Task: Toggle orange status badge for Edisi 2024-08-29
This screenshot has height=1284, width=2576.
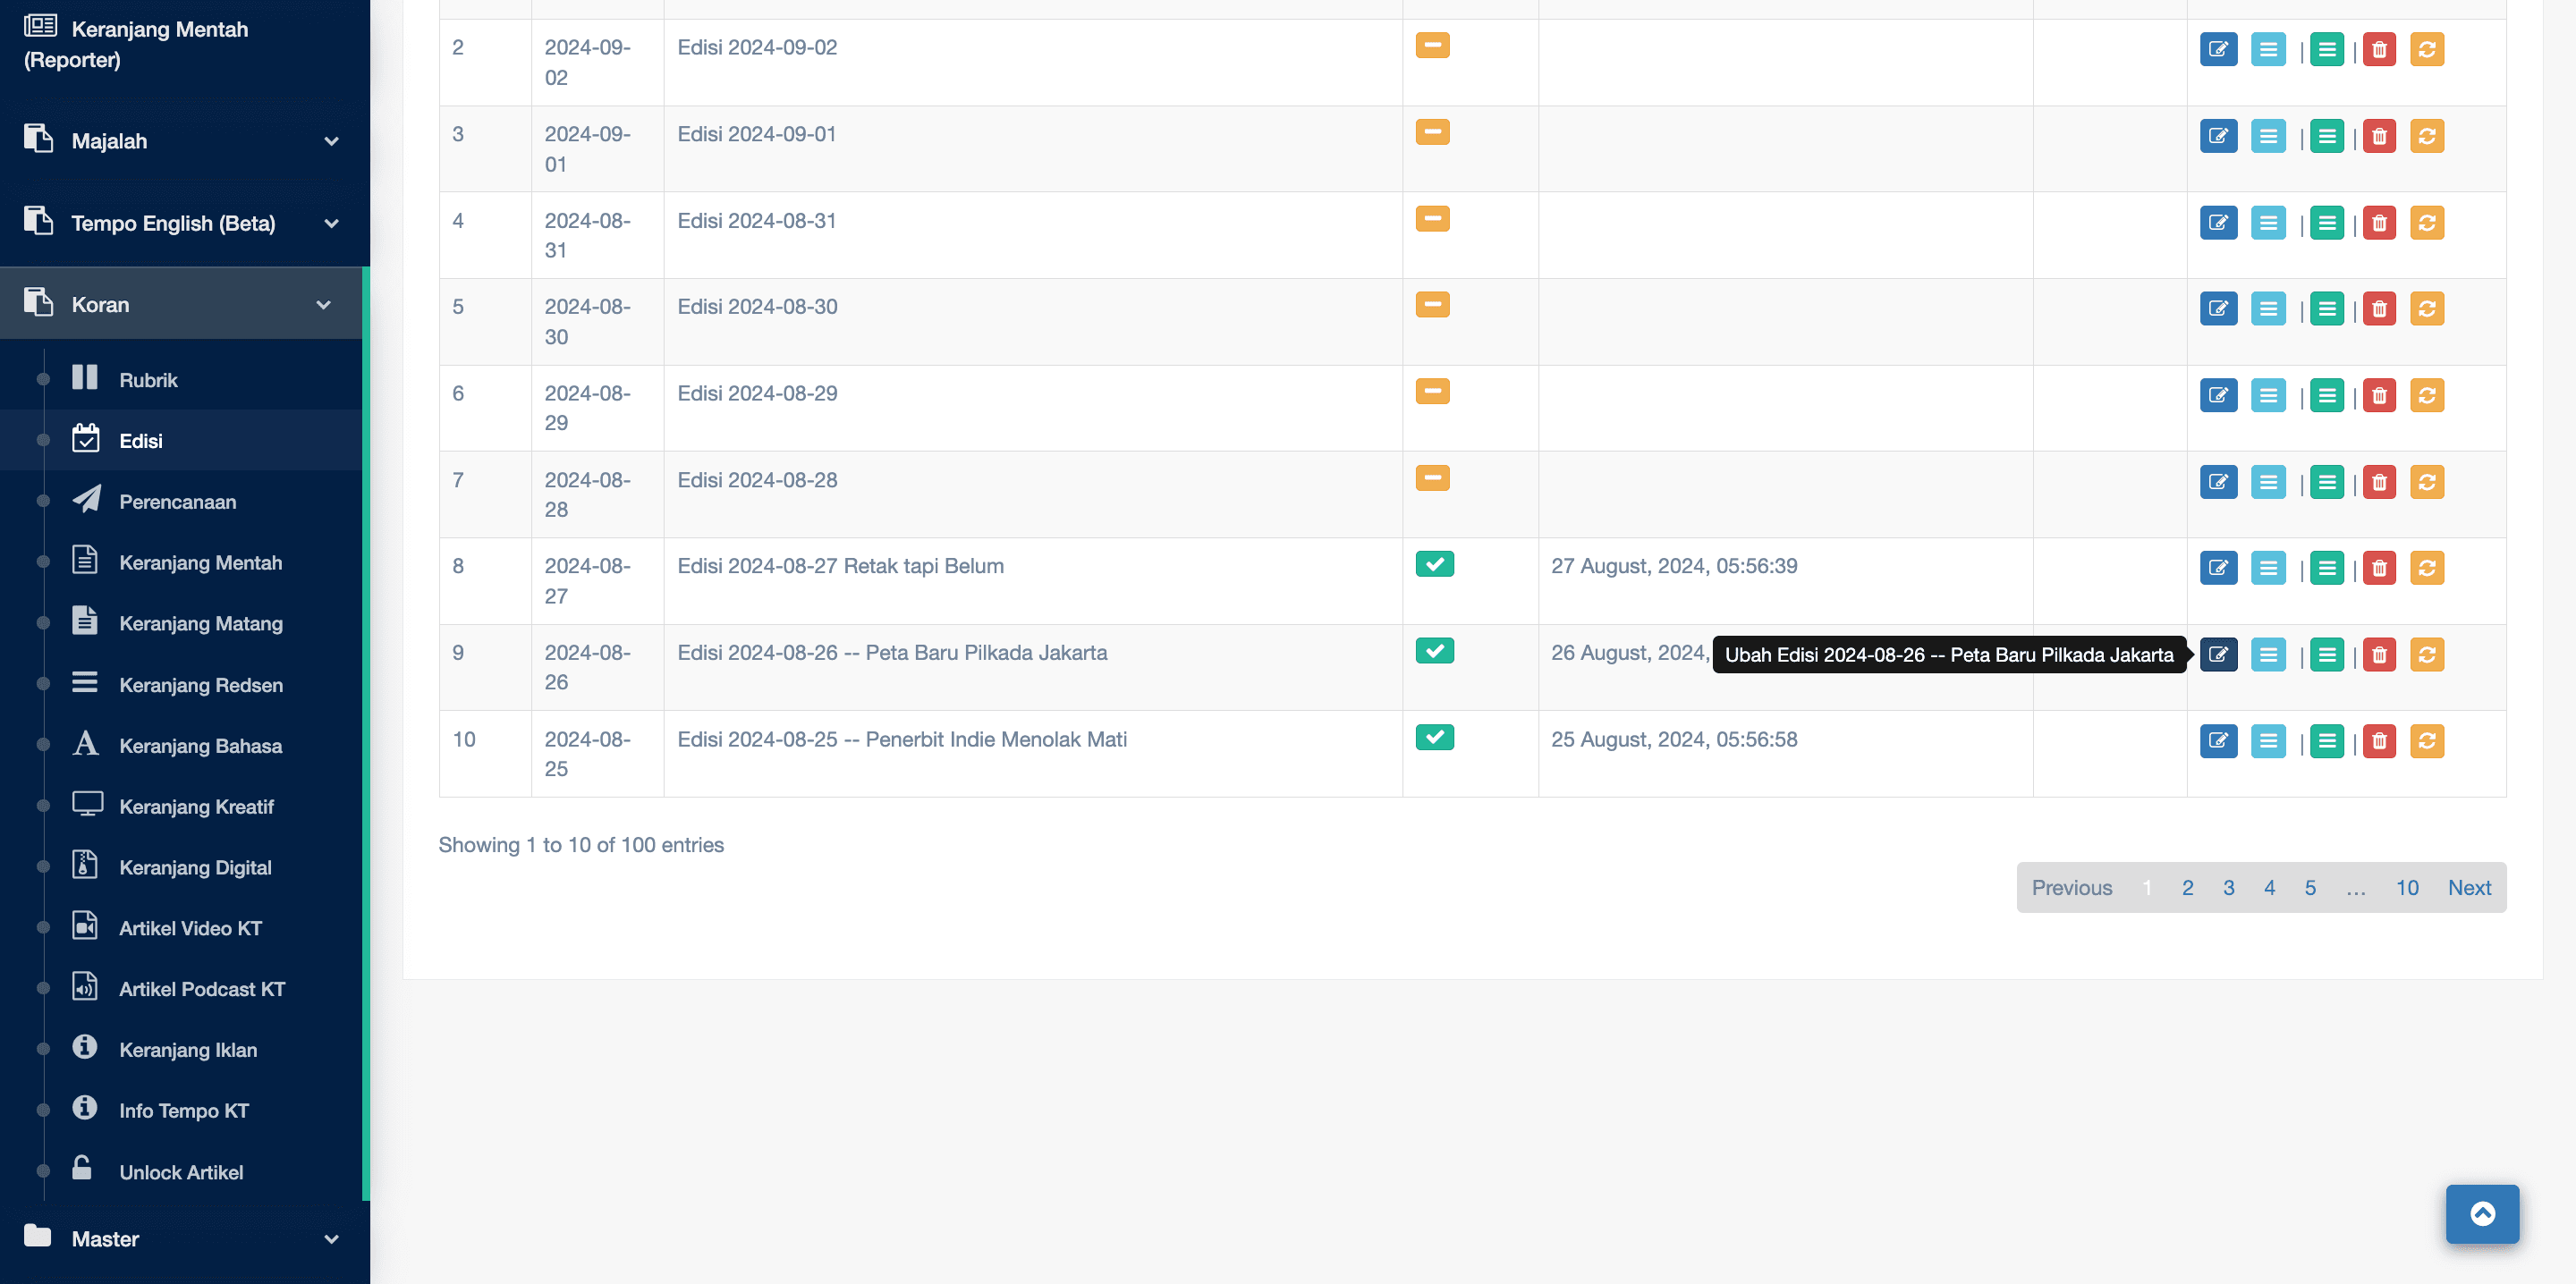Action: (1432, 392)
